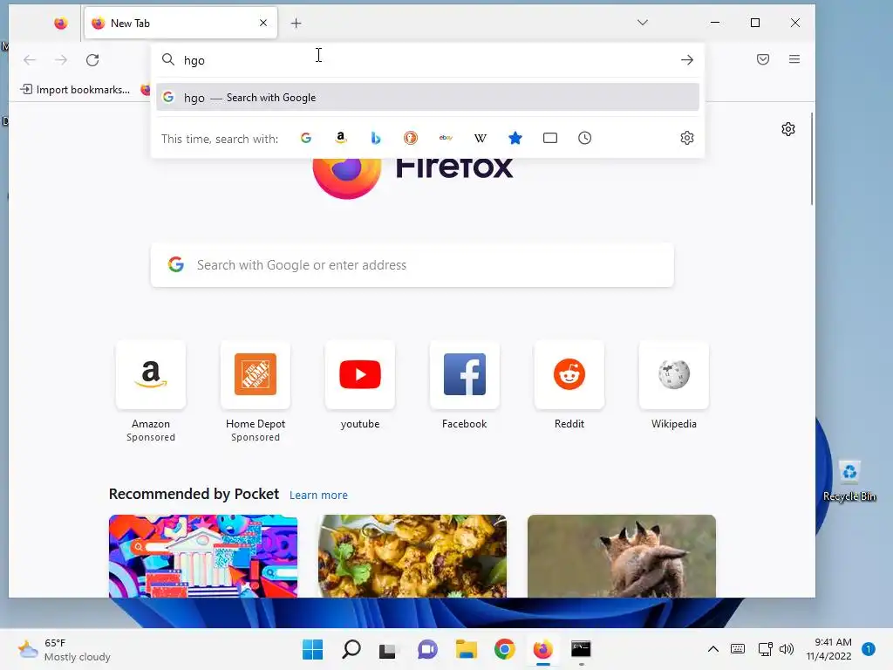Open notification center badge
The width and height of the screenshot is (893, 670).
pos(869,649)
